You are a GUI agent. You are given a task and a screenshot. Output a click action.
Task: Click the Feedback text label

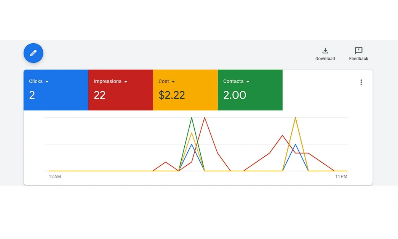point(359,59)
